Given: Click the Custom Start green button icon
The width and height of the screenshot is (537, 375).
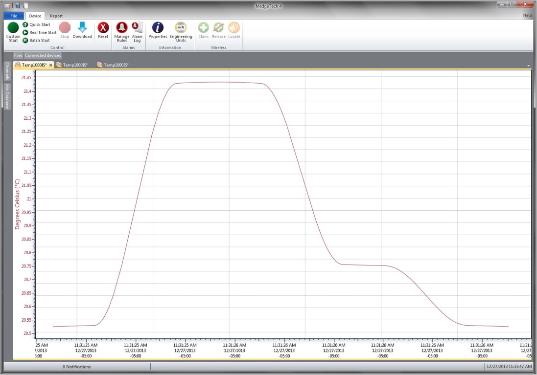Looking at the screenshot, I should pos(13,27).
